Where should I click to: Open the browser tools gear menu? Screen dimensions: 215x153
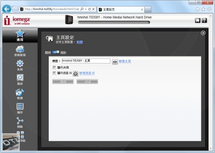pos(209,9)
